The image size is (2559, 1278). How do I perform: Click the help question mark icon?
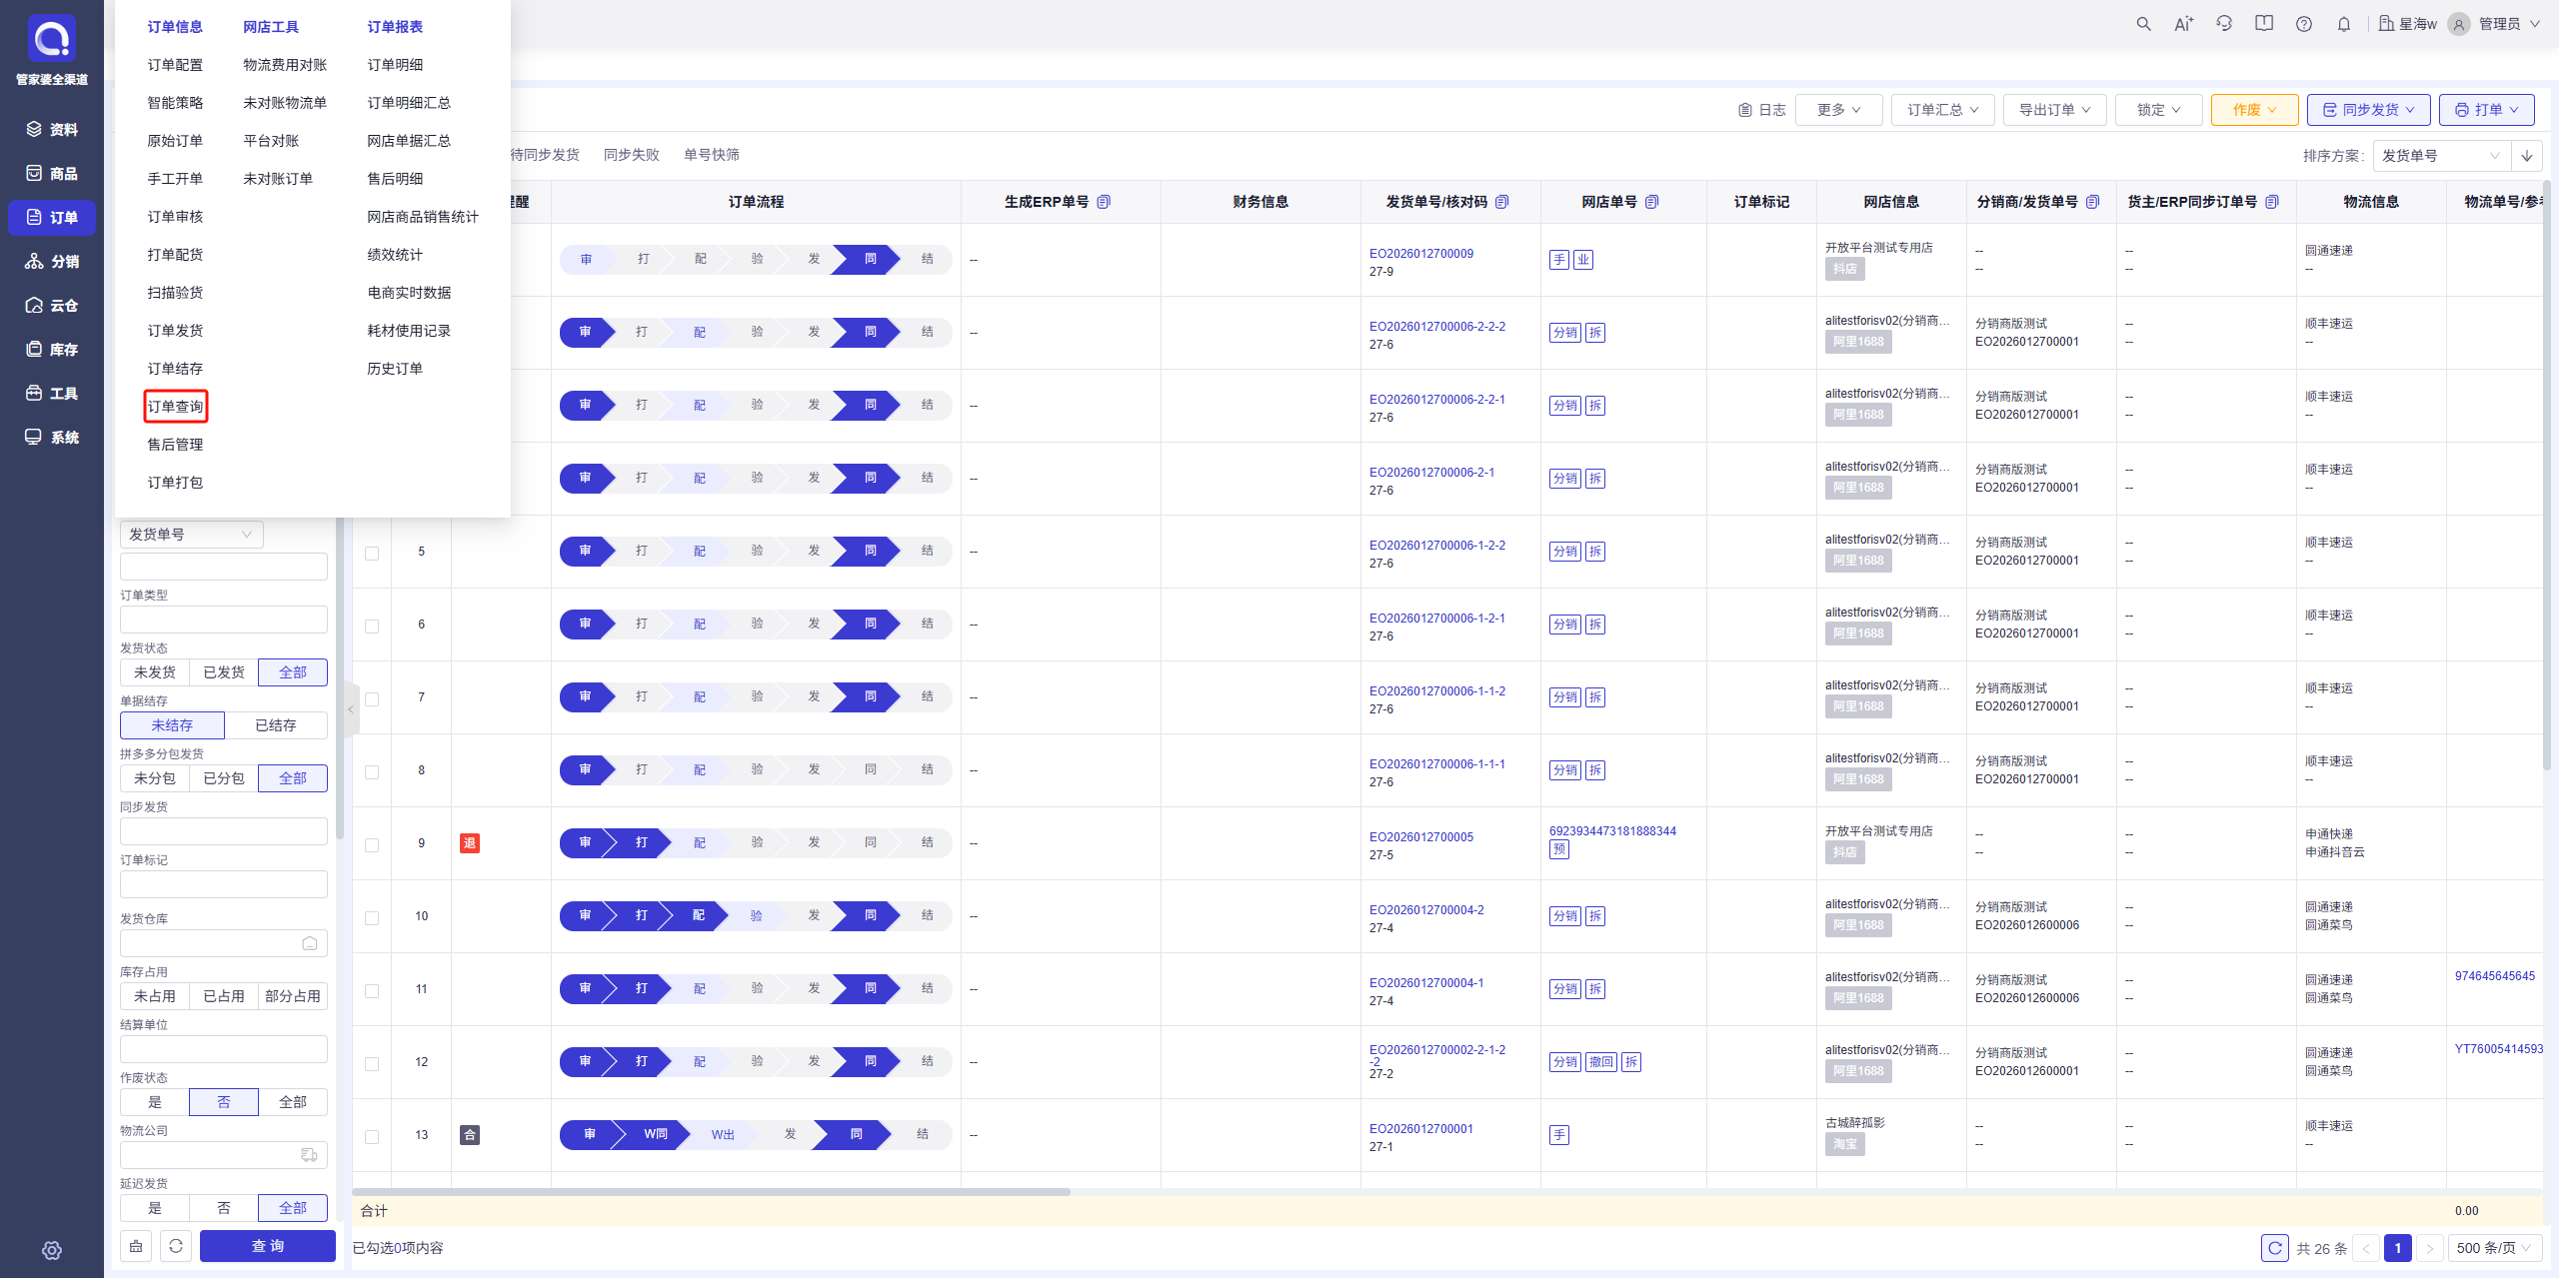(2304, 24)
